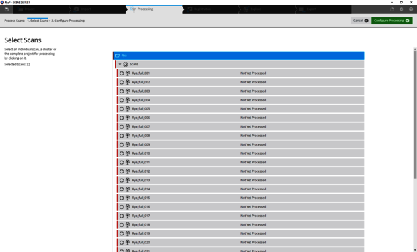The height and width of the screenshot is (252, 417).
Task: Click the Configure Processing green button
Action: coord(392,21)
